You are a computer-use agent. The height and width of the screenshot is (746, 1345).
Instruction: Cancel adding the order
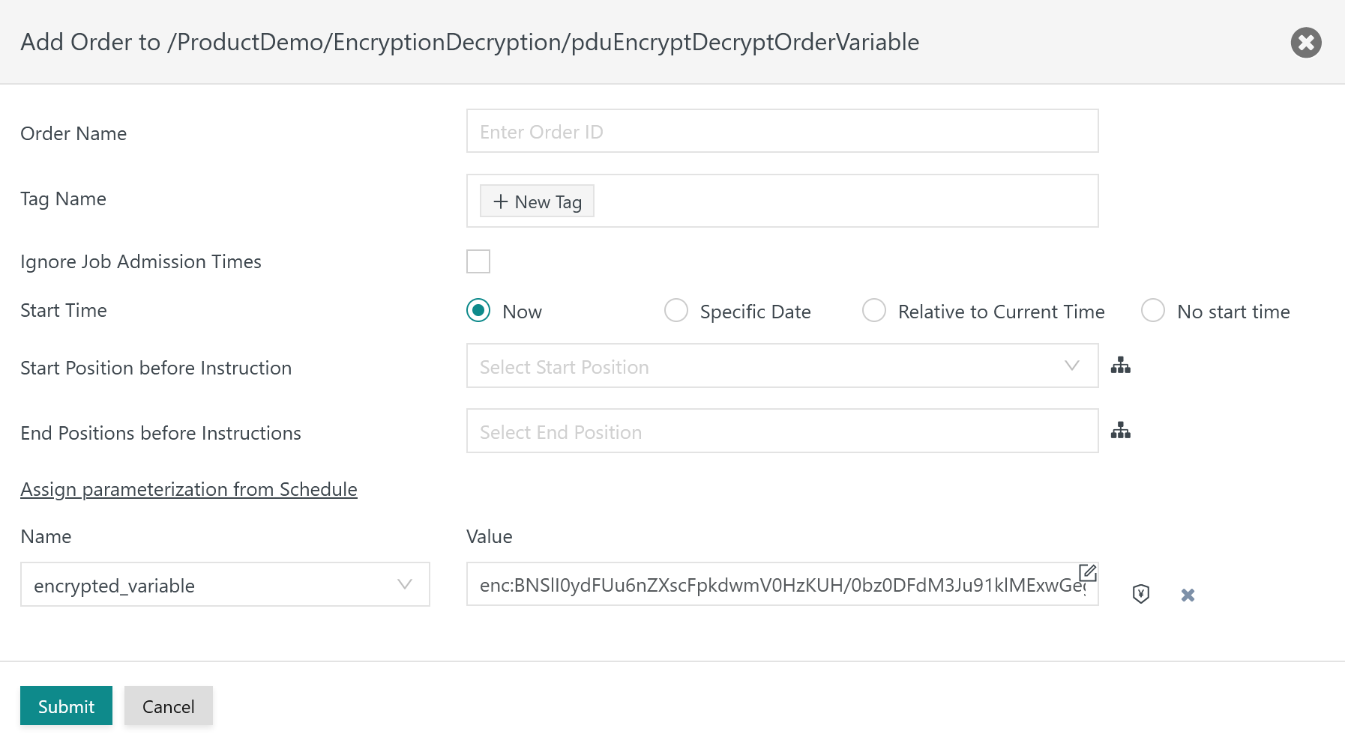pos(169,706)
